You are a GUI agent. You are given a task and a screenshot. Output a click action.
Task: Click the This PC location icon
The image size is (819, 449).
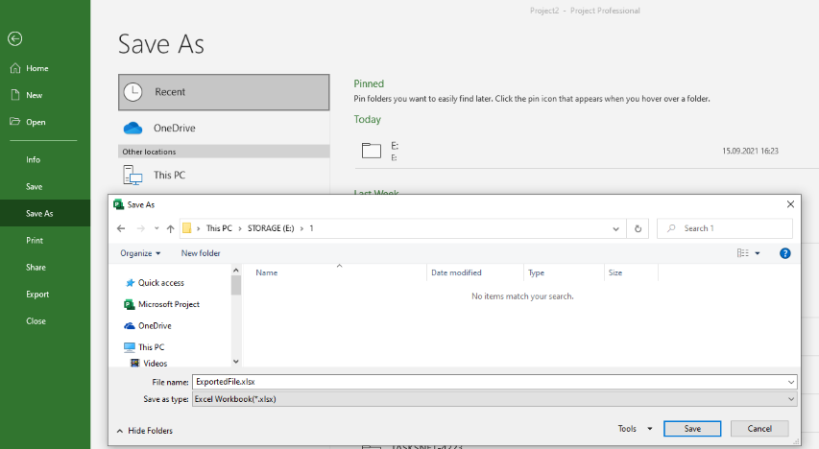tap(133, 175)
